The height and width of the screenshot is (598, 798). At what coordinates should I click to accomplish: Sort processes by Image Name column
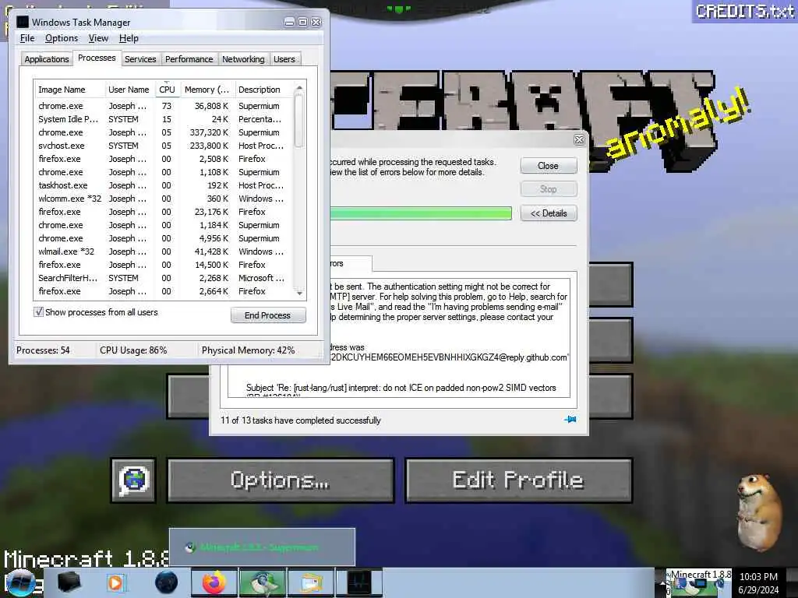(x=69, y=90)
